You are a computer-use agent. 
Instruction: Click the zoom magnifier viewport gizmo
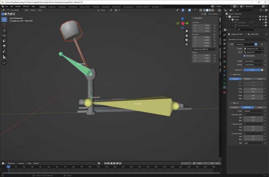click(187, 31)
